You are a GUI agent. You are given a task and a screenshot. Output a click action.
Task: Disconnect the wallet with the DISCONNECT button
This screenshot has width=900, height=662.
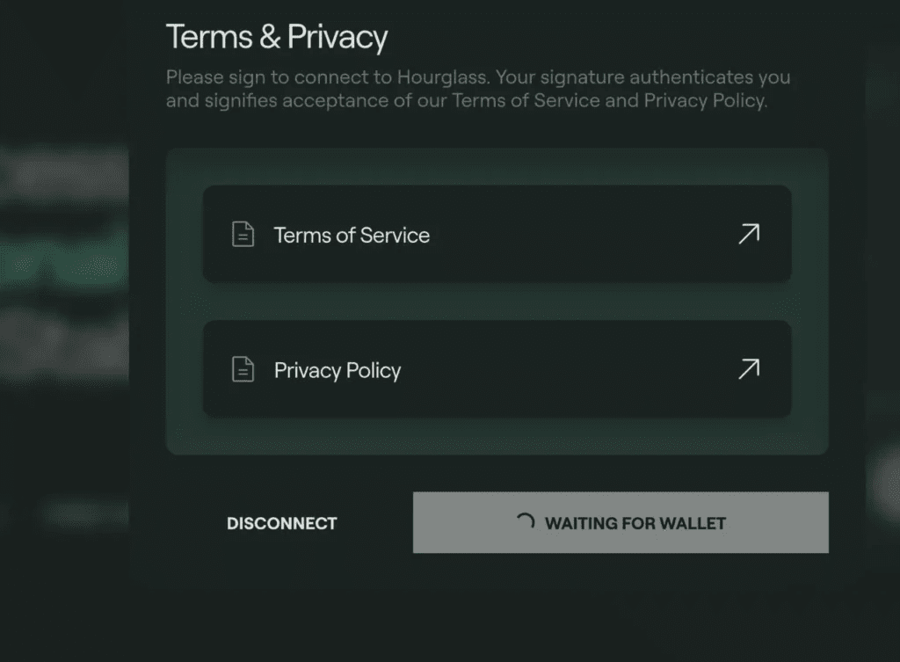[x=282, y=523]
